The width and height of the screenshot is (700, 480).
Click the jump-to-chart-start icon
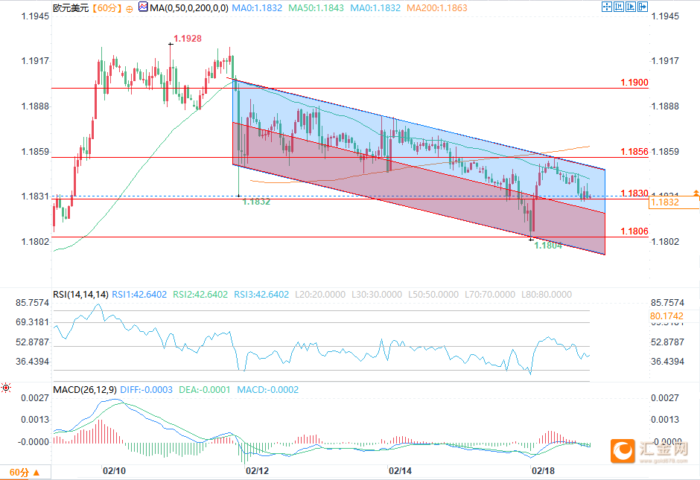coord(619,7)
